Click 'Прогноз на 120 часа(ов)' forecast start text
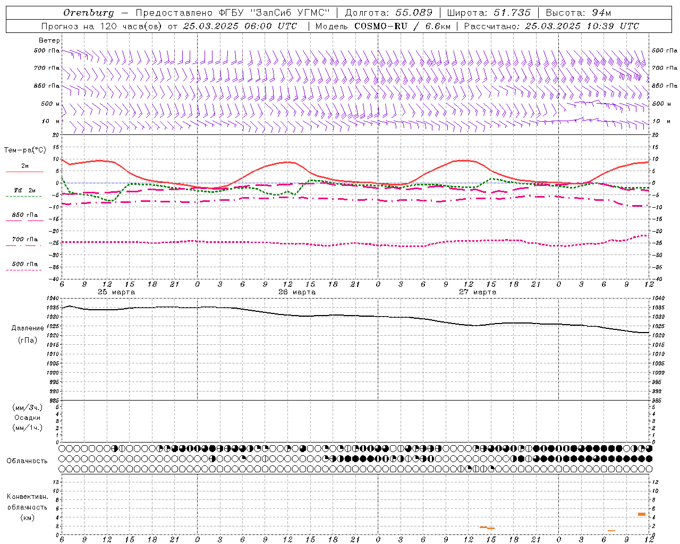 (x=101, y=26)
